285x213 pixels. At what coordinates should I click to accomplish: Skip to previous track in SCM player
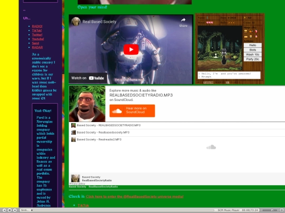point(5,210)
